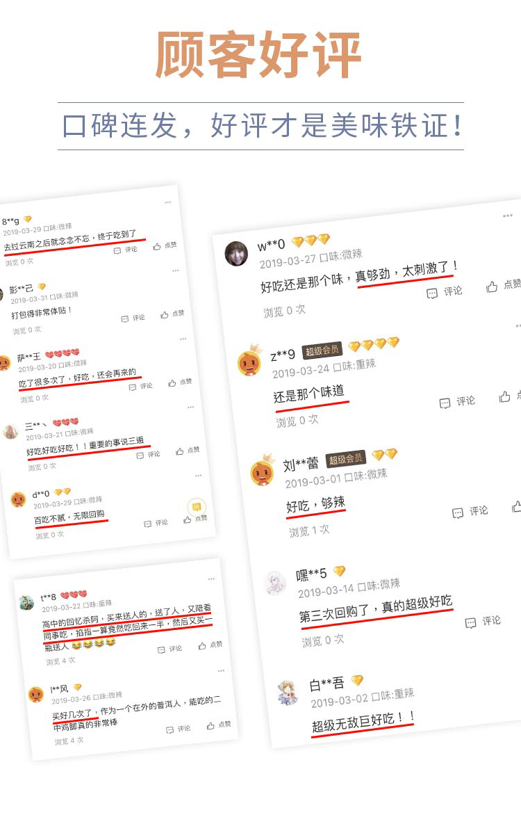Screen dimensions: 521x815
Task: Click thumbs-up icon on 彭**己's review
Action: (x=164, y=315)
